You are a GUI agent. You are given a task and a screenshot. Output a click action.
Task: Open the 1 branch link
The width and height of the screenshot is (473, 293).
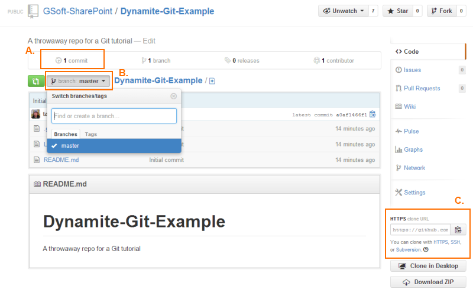156,61
